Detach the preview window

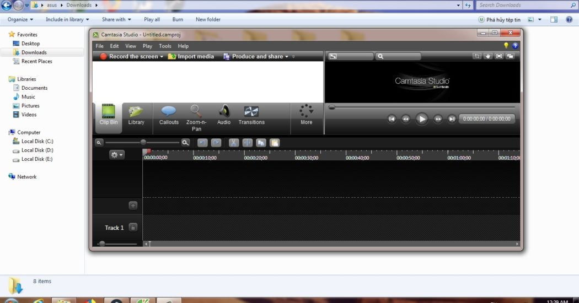pyautogui.click(x=510, y=56)
